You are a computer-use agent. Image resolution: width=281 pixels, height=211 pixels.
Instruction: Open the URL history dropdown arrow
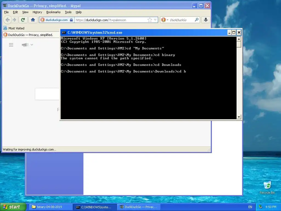[155, 20]
